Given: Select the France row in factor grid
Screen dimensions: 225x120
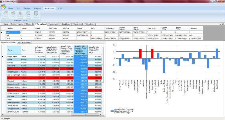Looking at the screenshot, I should point(52,60).
